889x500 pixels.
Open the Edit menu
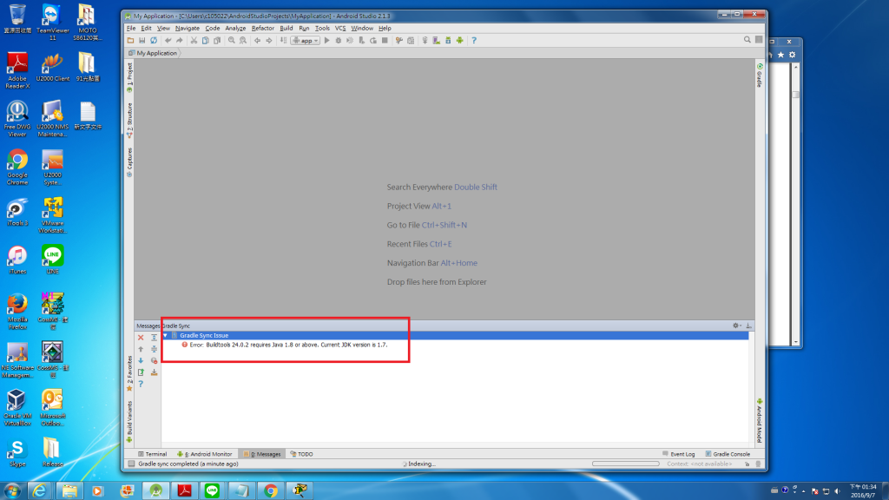tap(146, 28)
